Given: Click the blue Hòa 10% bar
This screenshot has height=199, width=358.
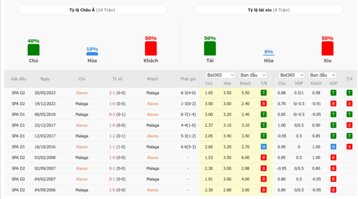Looking at the screenshot, I should pos(92,54).
